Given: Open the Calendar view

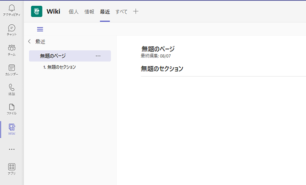Looking at the screenshot, I should tap(11, 70).
